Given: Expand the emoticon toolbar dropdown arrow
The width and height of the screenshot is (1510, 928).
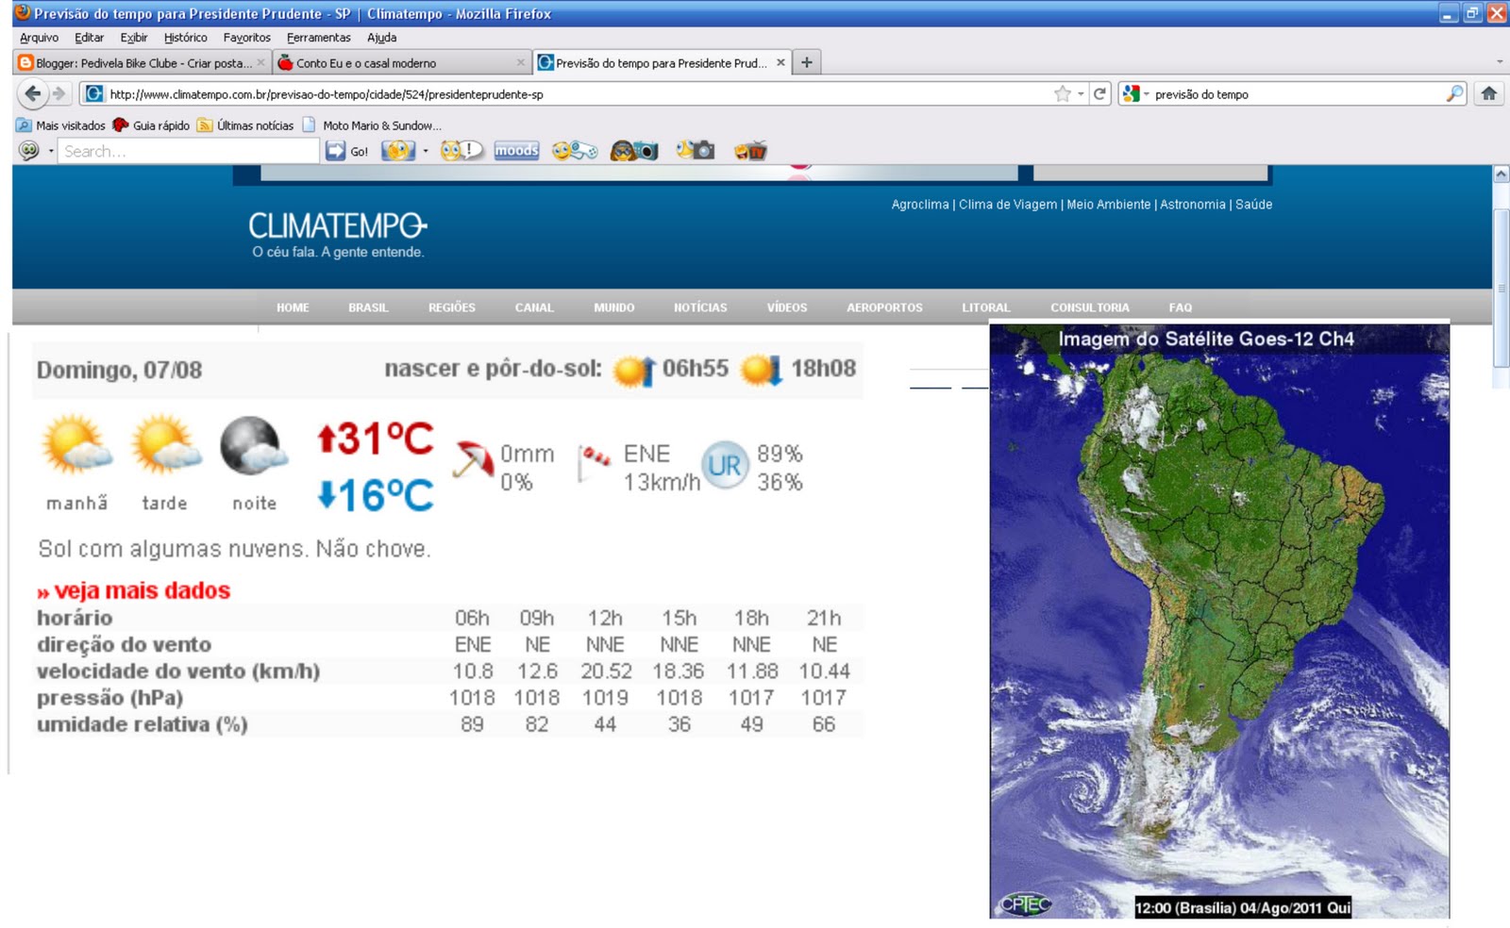Looking at the screenshot, I should coord(426,151).
